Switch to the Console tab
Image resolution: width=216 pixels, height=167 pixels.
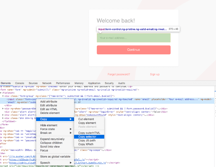click(19, 83)
